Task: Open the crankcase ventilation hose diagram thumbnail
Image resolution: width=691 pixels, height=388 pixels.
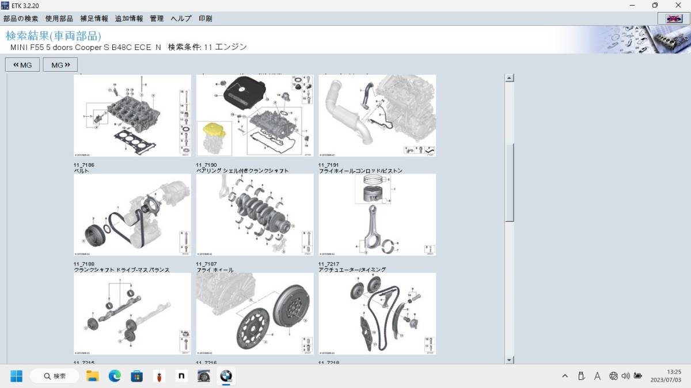Action: tap(377, 116)
